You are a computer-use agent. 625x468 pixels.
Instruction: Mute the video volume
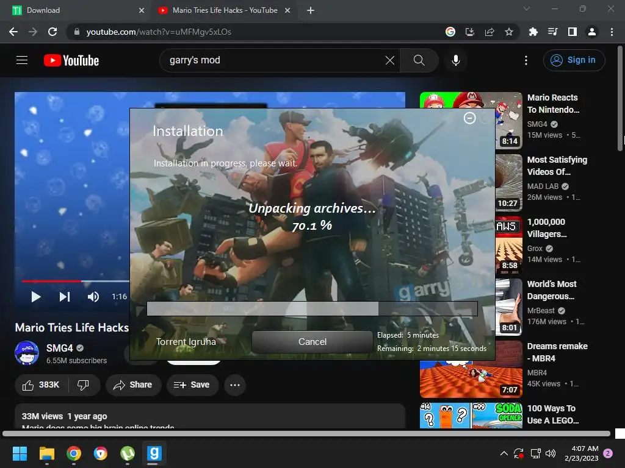[93, 297]
